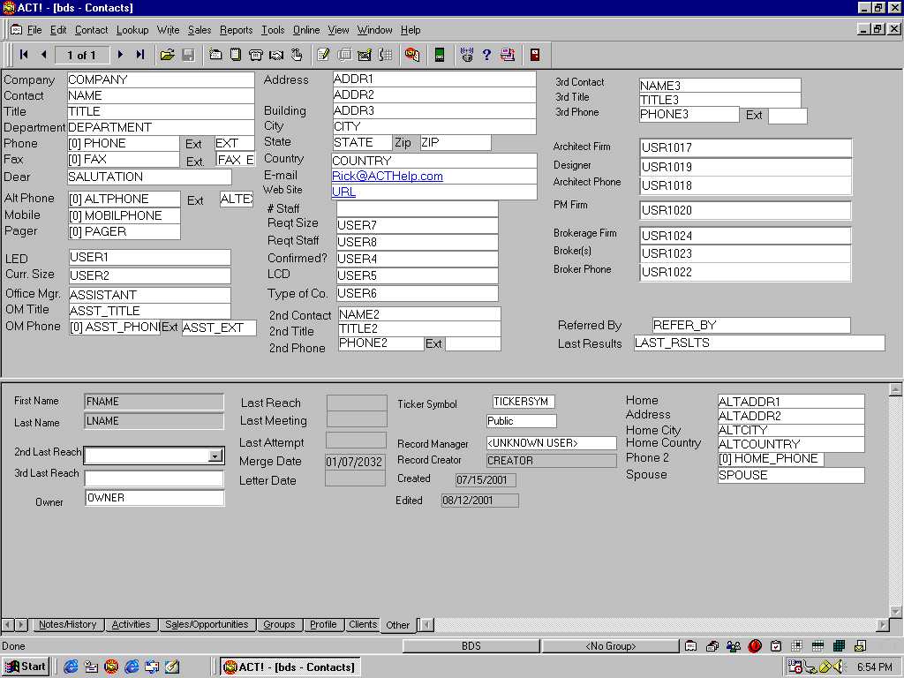Open the Reports menu
The height and width of the screenshot is (678, 904).
[236, 30]
